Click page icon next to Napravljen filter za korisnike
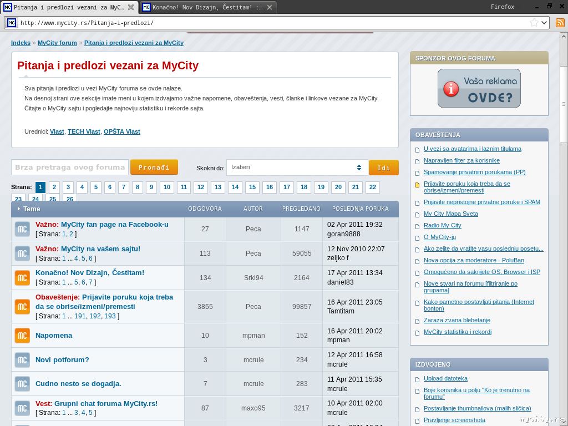Screen dimensions: 568x426 click(x=417, y=161)
